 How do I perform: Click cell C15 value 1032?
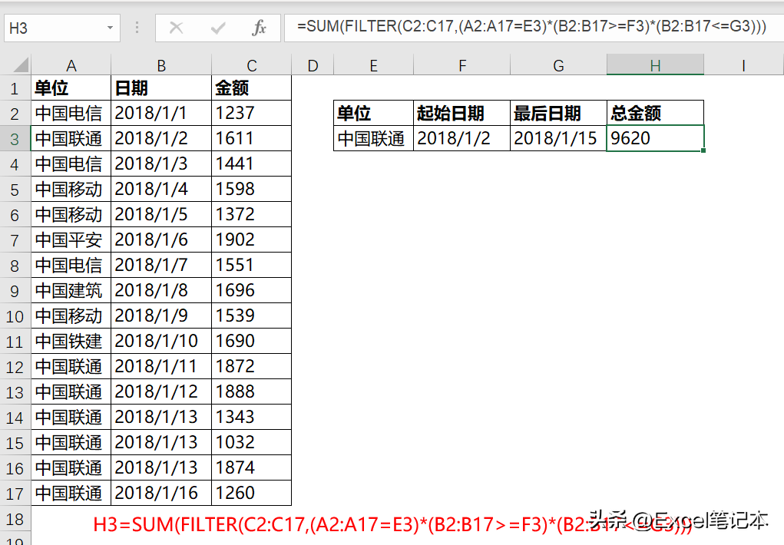252,442
